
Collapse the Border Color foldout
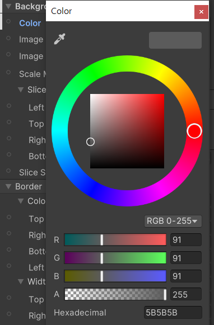[21, 201]
